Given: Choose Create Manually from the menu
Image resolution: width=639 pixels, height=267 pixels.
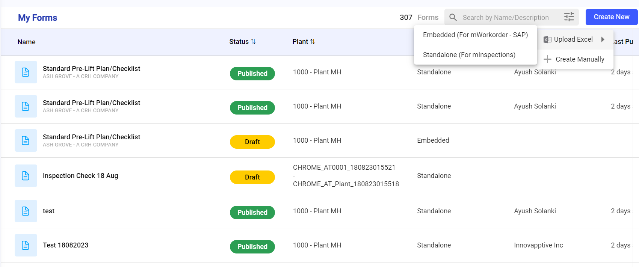Looking at the screenshot, I should tap(580, 59).
